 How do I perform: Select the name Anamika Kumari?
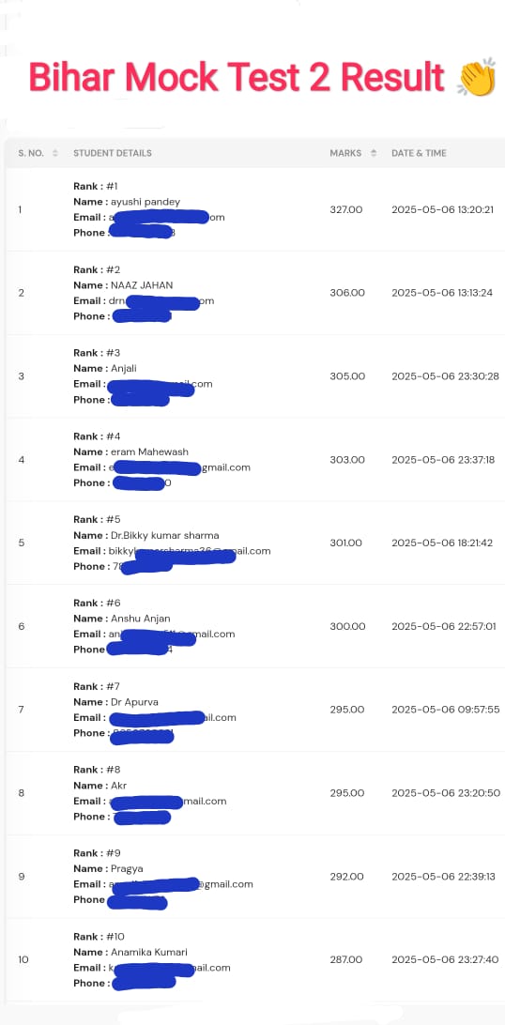149,952
